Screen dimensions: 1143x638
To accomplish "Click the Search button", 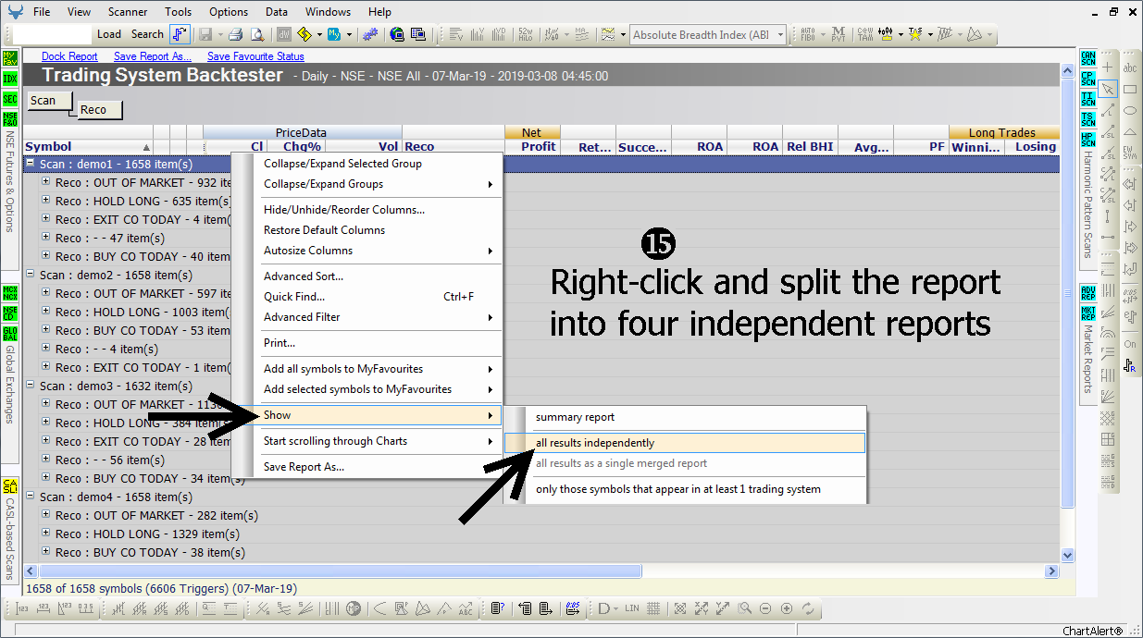I will [147, 34].
